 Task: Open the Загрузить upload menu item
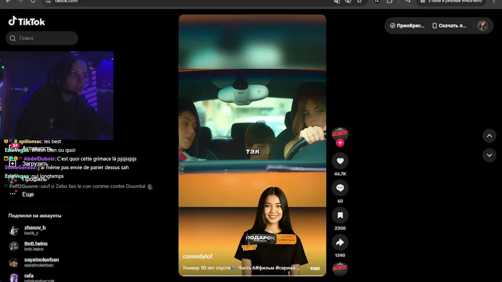[29, 164]
